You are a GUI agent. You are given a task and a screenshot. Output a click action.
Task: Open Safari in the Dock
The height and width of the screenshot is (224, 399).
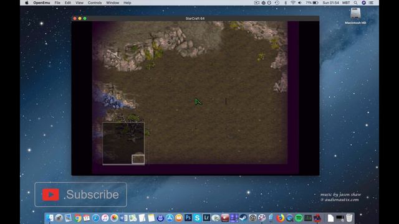pos(95,218)
